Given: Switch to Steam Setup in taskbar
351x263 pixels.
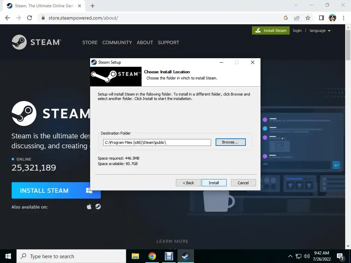Looking at the screenshot, I should pos(185,256).
